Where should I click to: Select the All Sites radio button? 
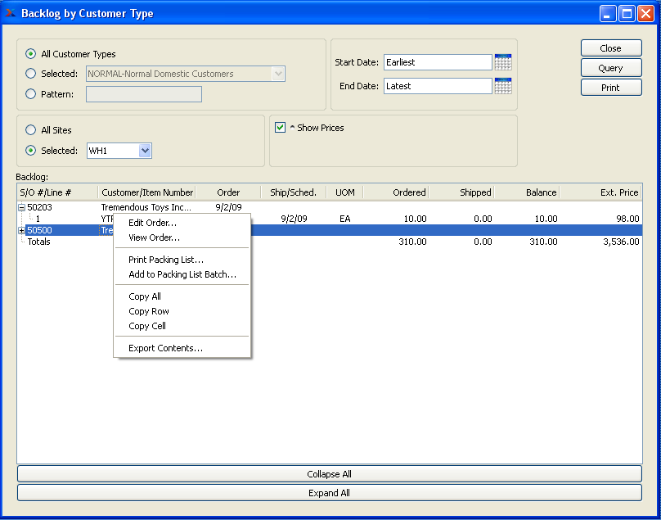coord(31,129)
